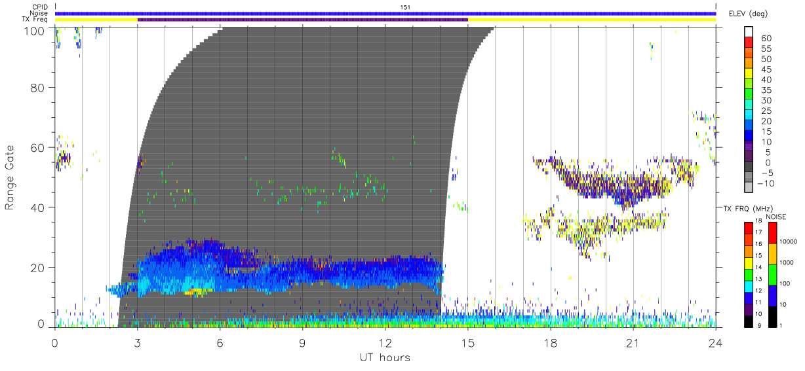This screenshot has height=371, width=805.
Task: Click the red swatch in ELEV colorbar
Action: 749,43
